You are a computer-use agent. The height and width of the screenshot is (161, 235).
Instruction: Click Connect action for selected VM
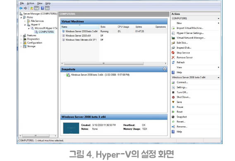click(182, 82)
